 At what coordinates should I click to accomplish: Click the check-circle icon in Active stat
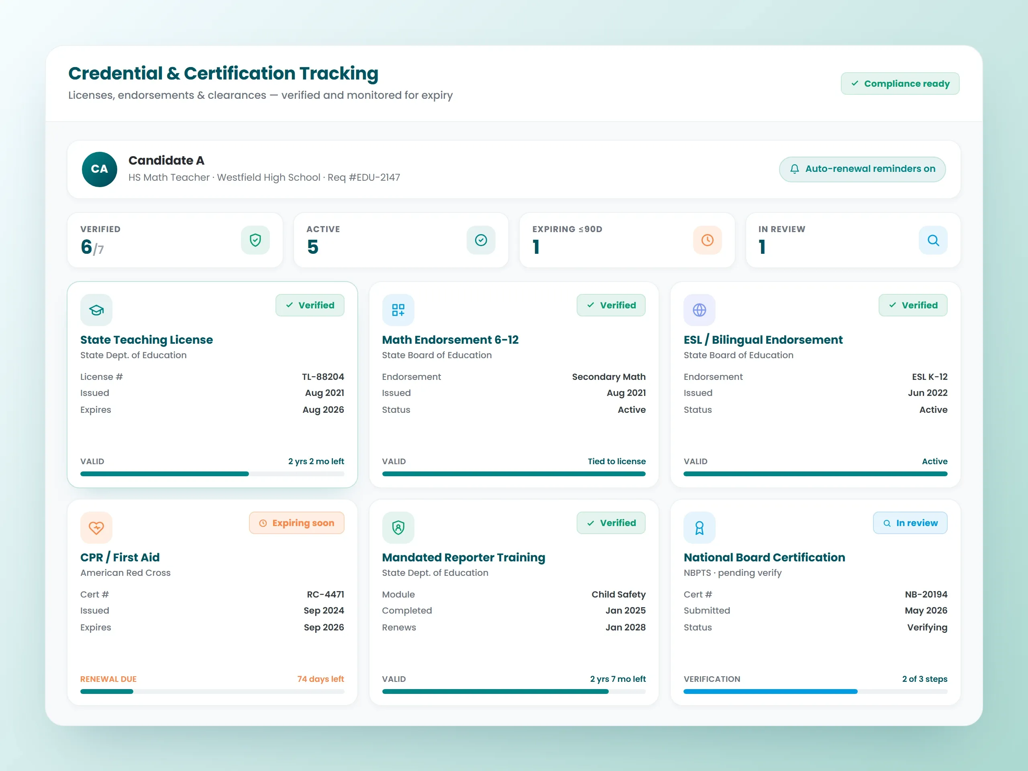pyautogui.click(x=481, y=240)
